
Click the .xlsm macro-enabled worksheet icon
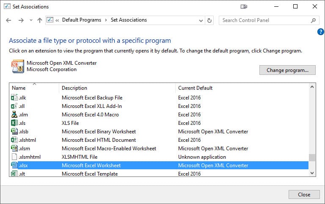tap(14, 149)
